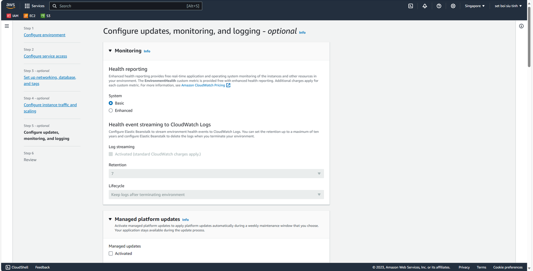Open the EC2 shortcut in favorites bar
The width and height of the screenshot is (533, 271).
29,16
